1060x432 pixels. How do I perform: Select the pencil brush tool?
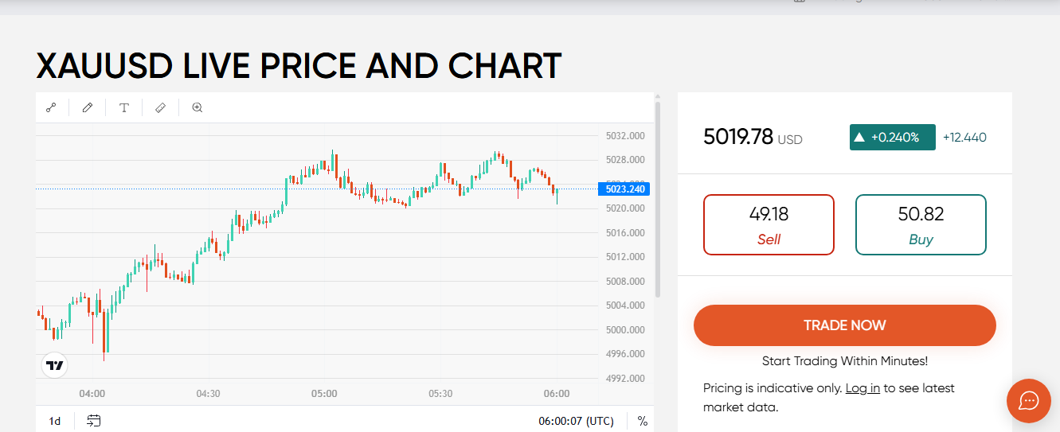pos(88,107)
